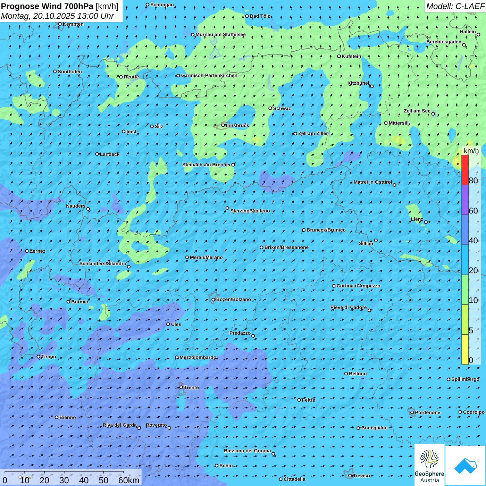The height and width of the screenshot is (486, 486).
Task: Click the purple legend segment for 60–80 km/h
Action: pyautogui.click(x=465, y=200)
